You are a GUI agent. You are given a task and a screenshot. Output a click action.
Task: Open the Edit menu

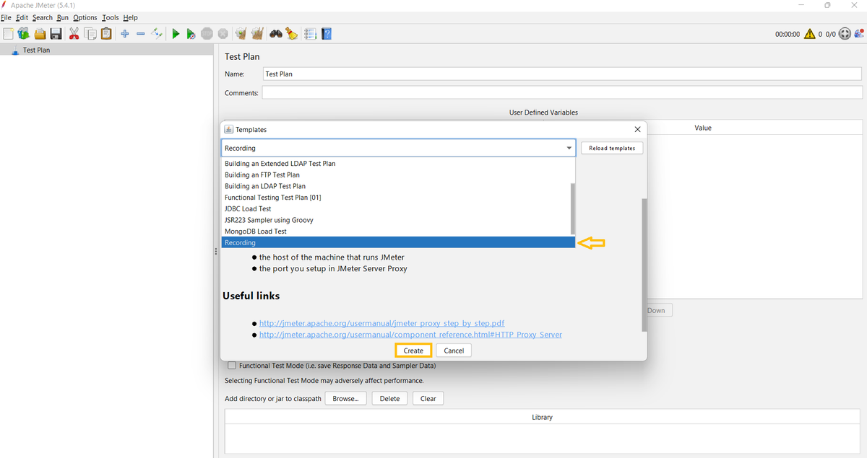pos(22,17)
